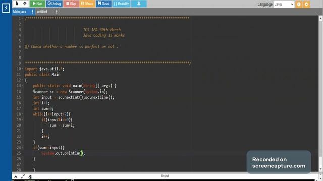Viewport: 323px width, 181px height.
Task: Save the current project
Action: click(103, 4)
